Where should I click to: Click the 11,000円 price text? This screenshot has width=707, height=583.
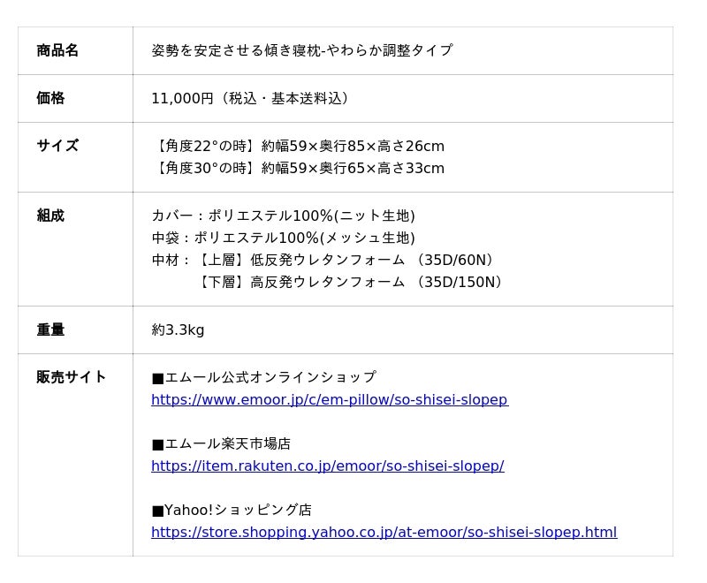(182, 99)
